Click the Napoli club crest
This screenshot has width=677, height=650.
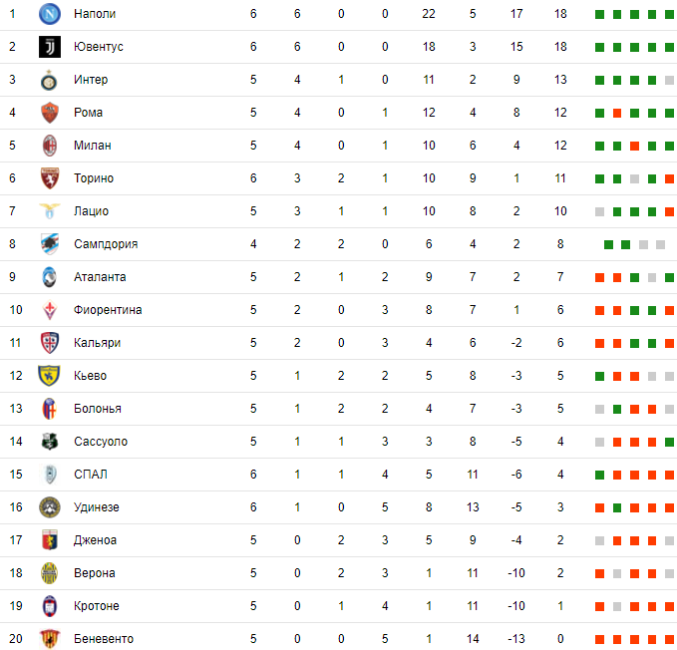coord(50,14)
